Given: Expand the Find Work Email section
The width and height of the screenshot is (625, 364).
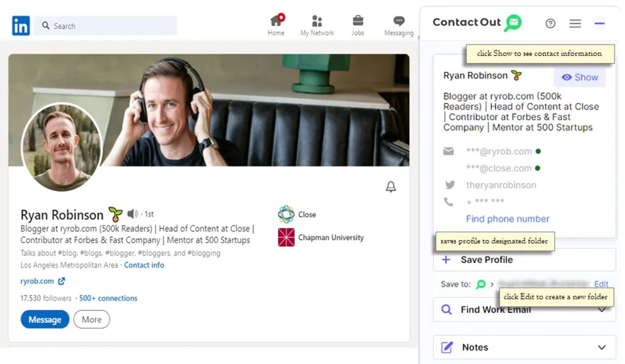Looking at the screenshot, I should coord(524,310).
